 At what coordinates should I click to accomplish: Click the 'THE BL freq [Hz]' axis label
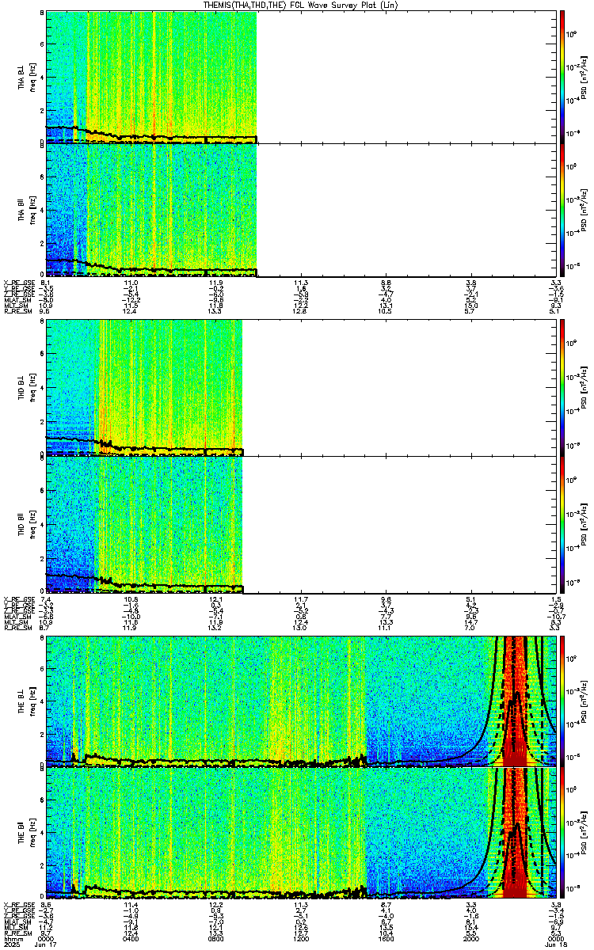(27, 700)
